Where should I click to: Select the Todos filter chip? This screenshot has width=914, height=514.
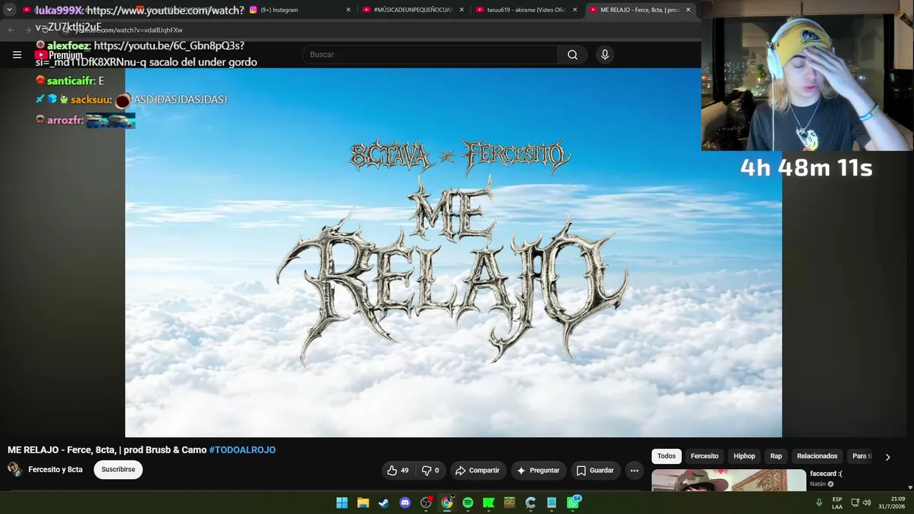[666, 456]
